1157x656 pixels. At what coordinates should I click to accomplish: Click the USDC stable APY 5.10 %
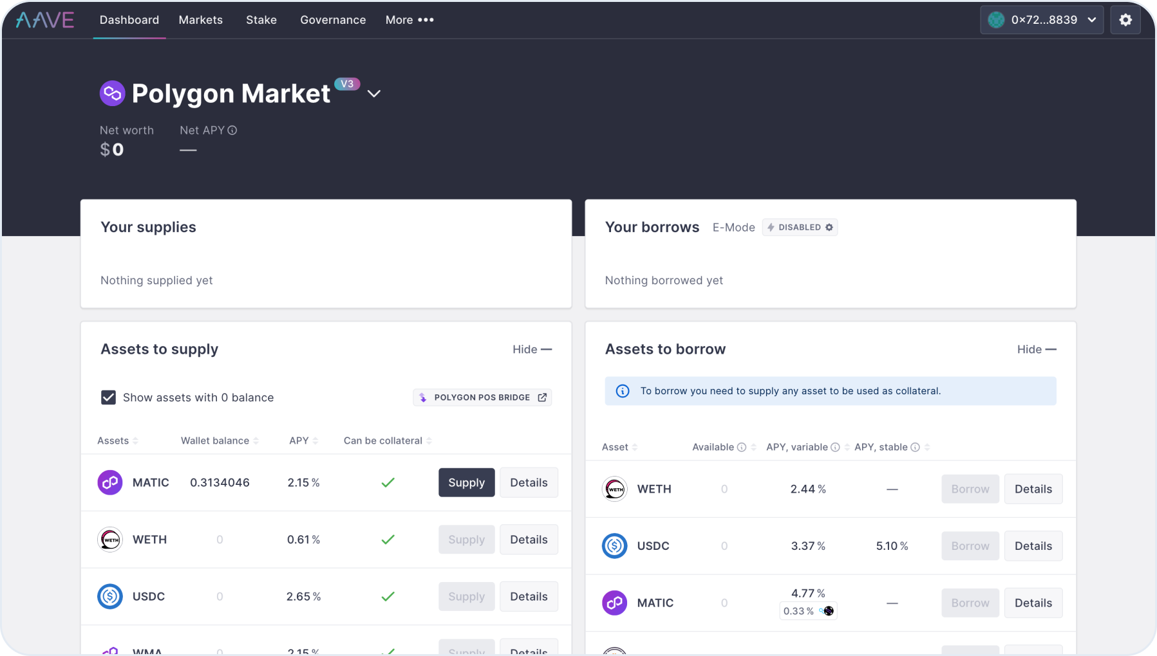coord(892,546)
